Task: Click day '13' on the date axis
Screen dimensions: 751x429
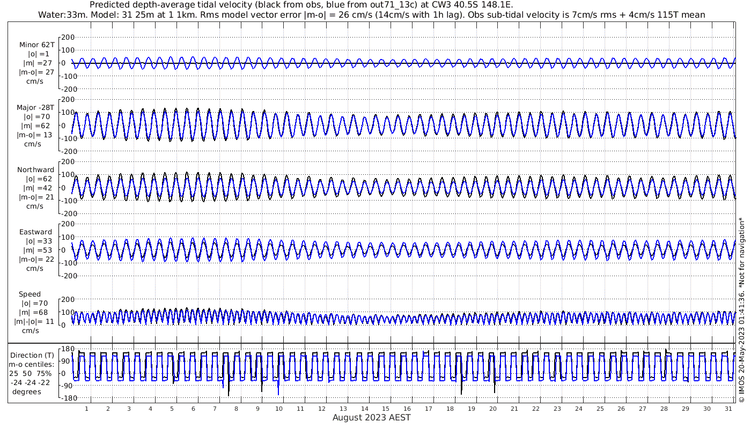Action: pyautogui.click(x=343, y=409)
